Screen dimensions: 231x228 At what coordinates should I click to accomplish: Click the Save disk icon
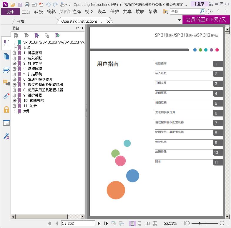tap(20, 5)
